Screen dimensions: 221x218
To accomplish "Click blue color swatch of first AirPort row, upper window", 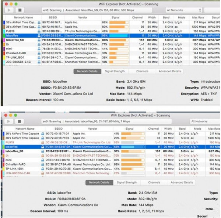I will [4, 22].
